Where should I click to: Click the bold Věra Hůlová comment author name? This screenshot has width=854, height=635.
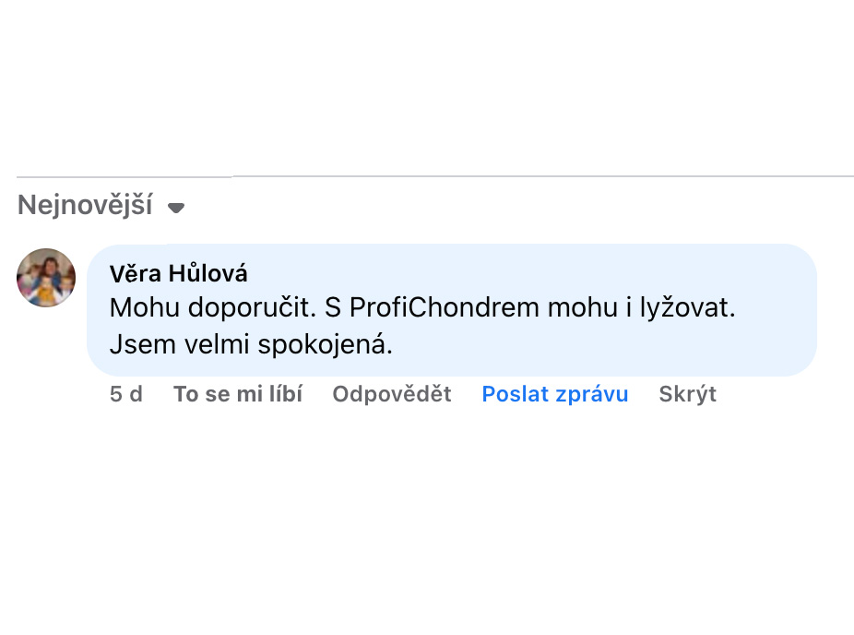pyautogui.click(x=177, y=273)
